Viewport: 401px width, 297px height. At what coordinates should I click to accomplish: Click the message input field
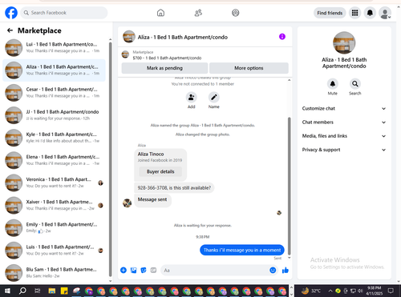(x=215, y=271)
